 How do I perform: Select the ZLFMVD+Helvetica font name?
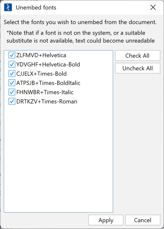(41, 55)
